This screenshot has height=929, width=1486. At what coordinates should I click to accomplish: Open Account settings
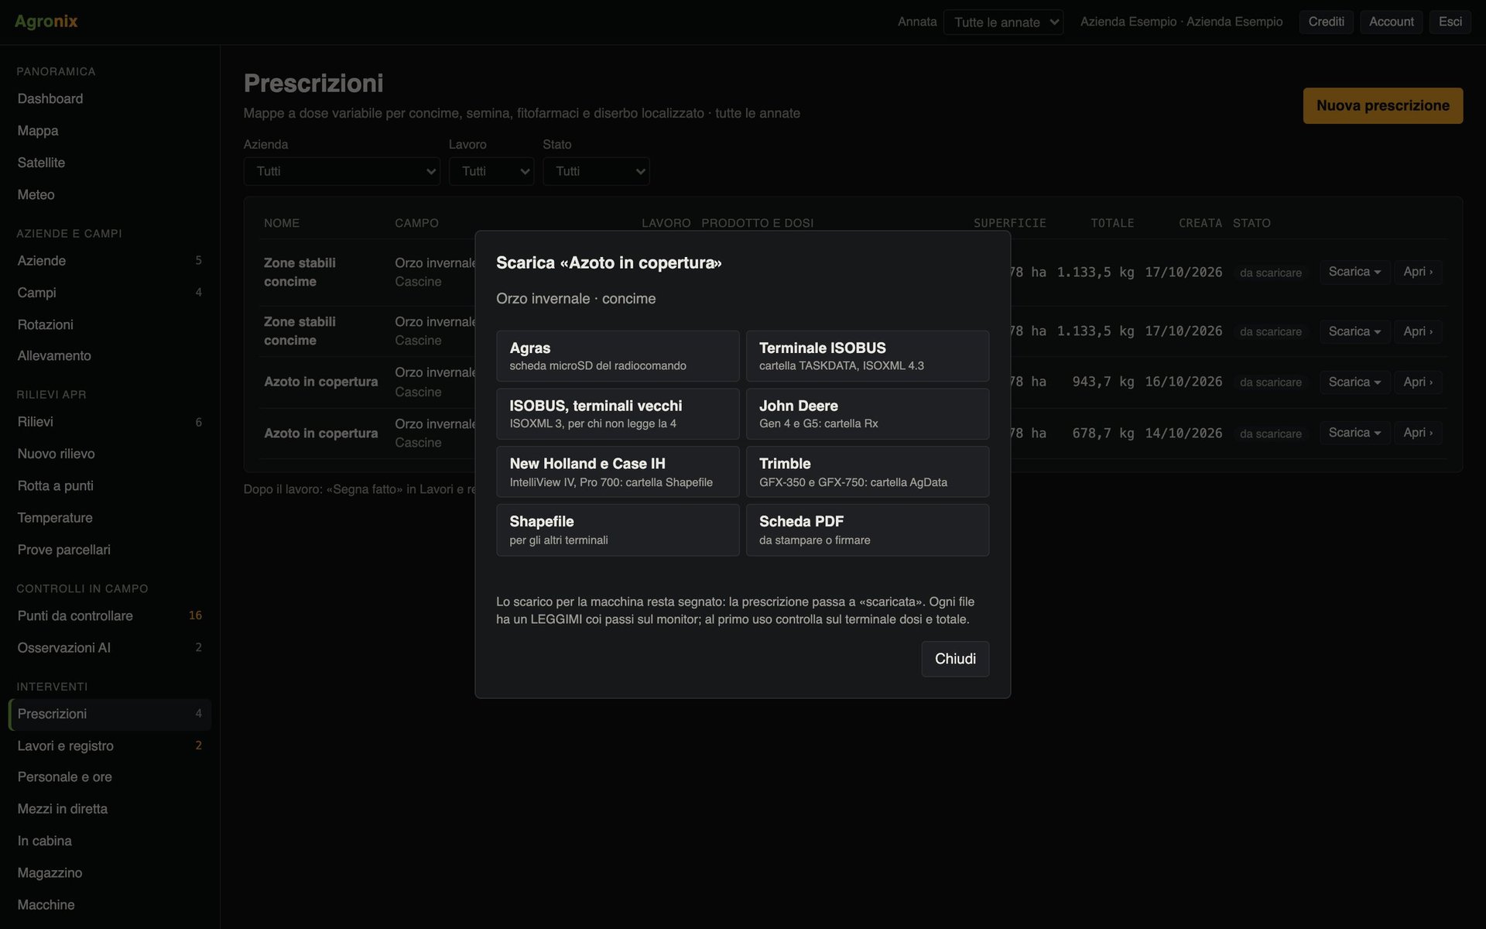coord(1391,22)
